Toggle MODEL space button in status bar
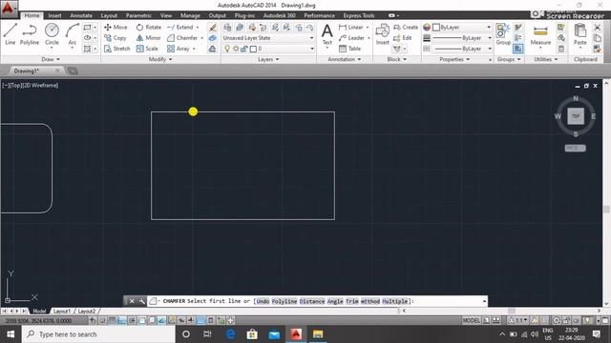This screenshot has height=343, width=611. 471,320
